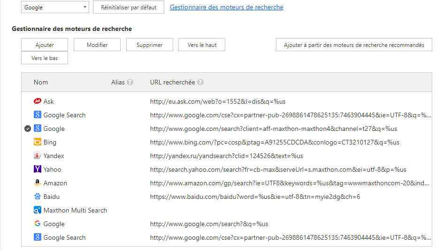Click the Ajouter button
This screenshot has width=436, height=251.
(x=45, y=45)
